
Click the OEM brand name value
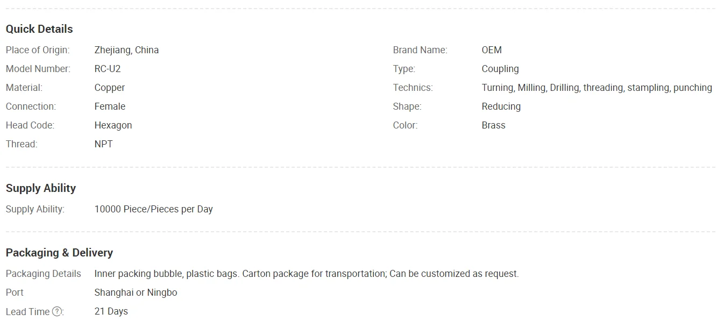[x=492, y=50]
